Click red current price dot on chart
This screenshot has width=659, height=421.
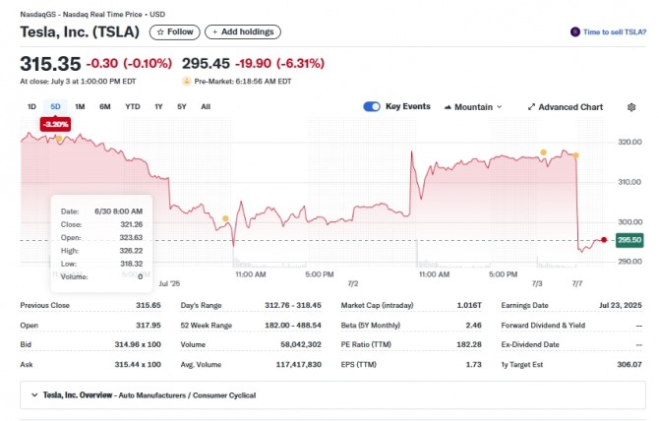(x=603, y=240)
